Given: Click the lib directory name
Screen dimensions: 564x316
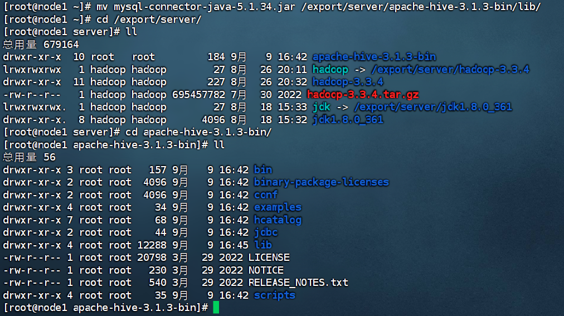Looking at the screenshot, I should pos(263,245).
